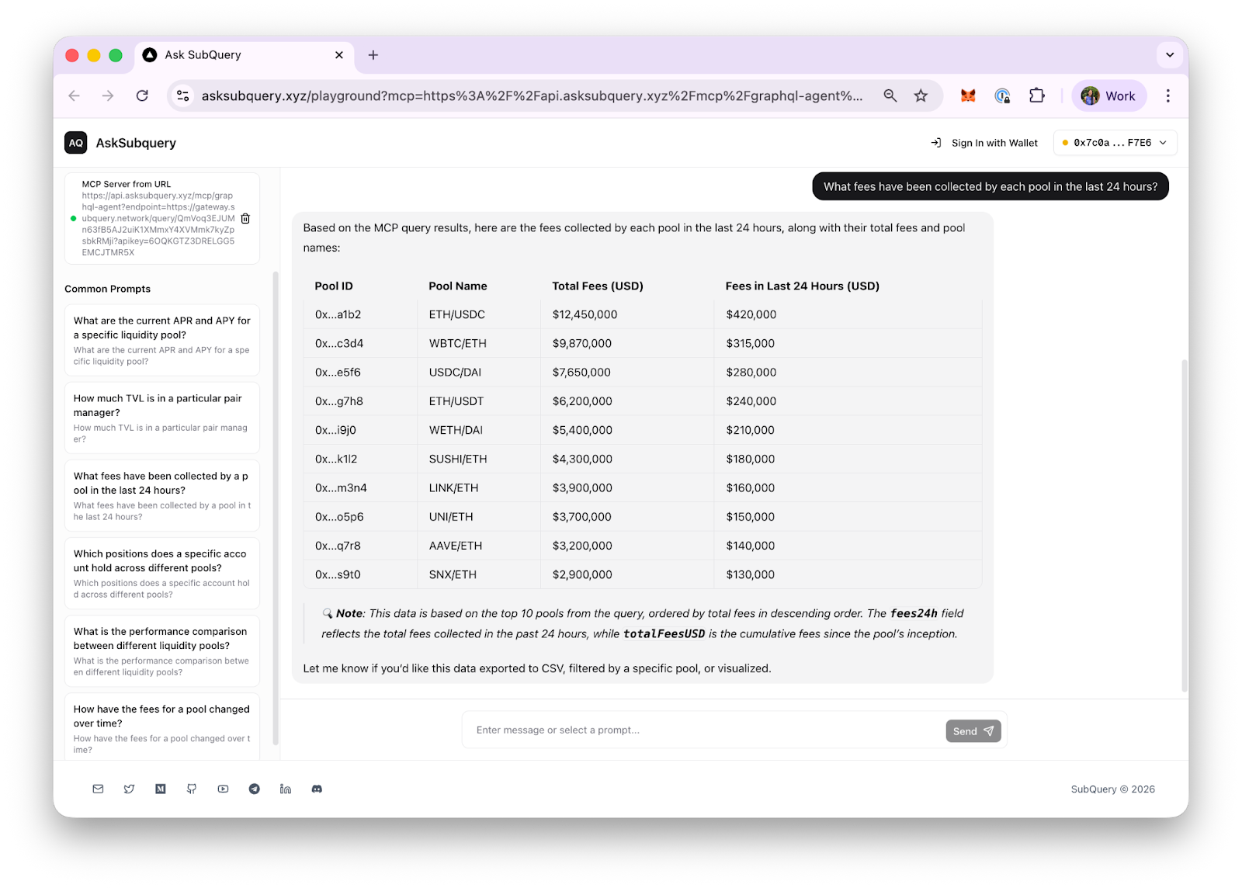1242x888 pixels.
Task: Open the MetaMask extension icon
Action: [x=967, y=95]
